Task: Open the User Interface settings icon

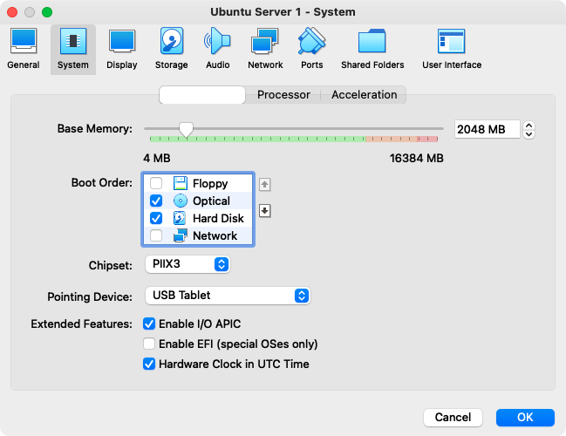Action: point(452,48)
